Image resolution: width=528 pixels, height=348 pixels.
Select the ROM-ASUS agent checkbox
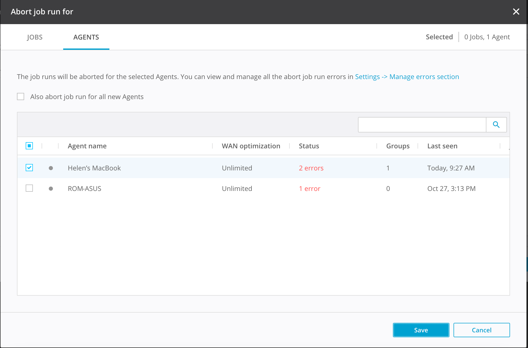click(29, 188)
